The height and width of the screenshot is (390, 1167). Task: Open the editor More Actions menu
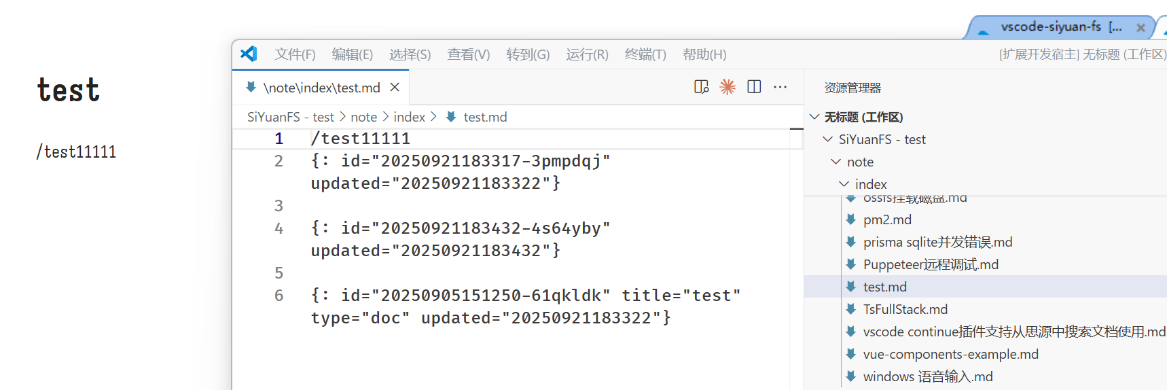(x=780, y=87)
